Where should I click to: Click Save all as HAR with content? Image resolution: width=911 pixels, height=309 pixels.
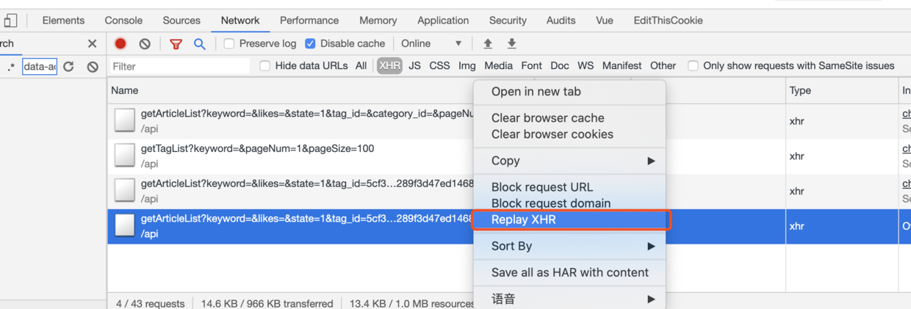(x=570, y=272)
